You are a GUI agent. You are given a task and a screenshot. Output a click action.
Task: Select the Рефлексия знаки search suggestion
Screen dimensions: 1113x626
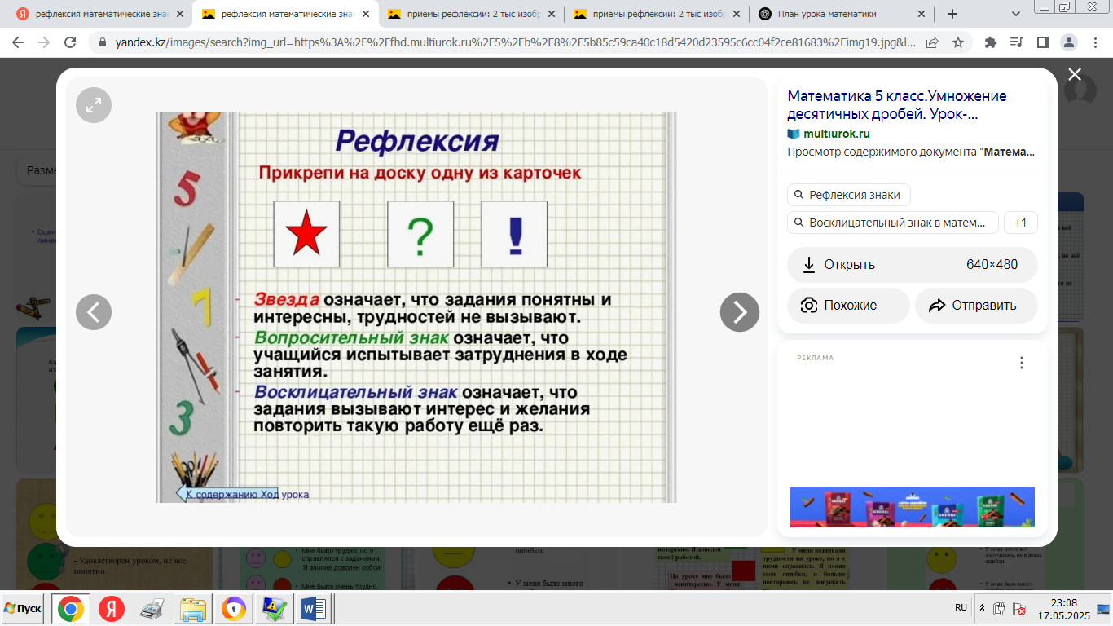point(848,195)
